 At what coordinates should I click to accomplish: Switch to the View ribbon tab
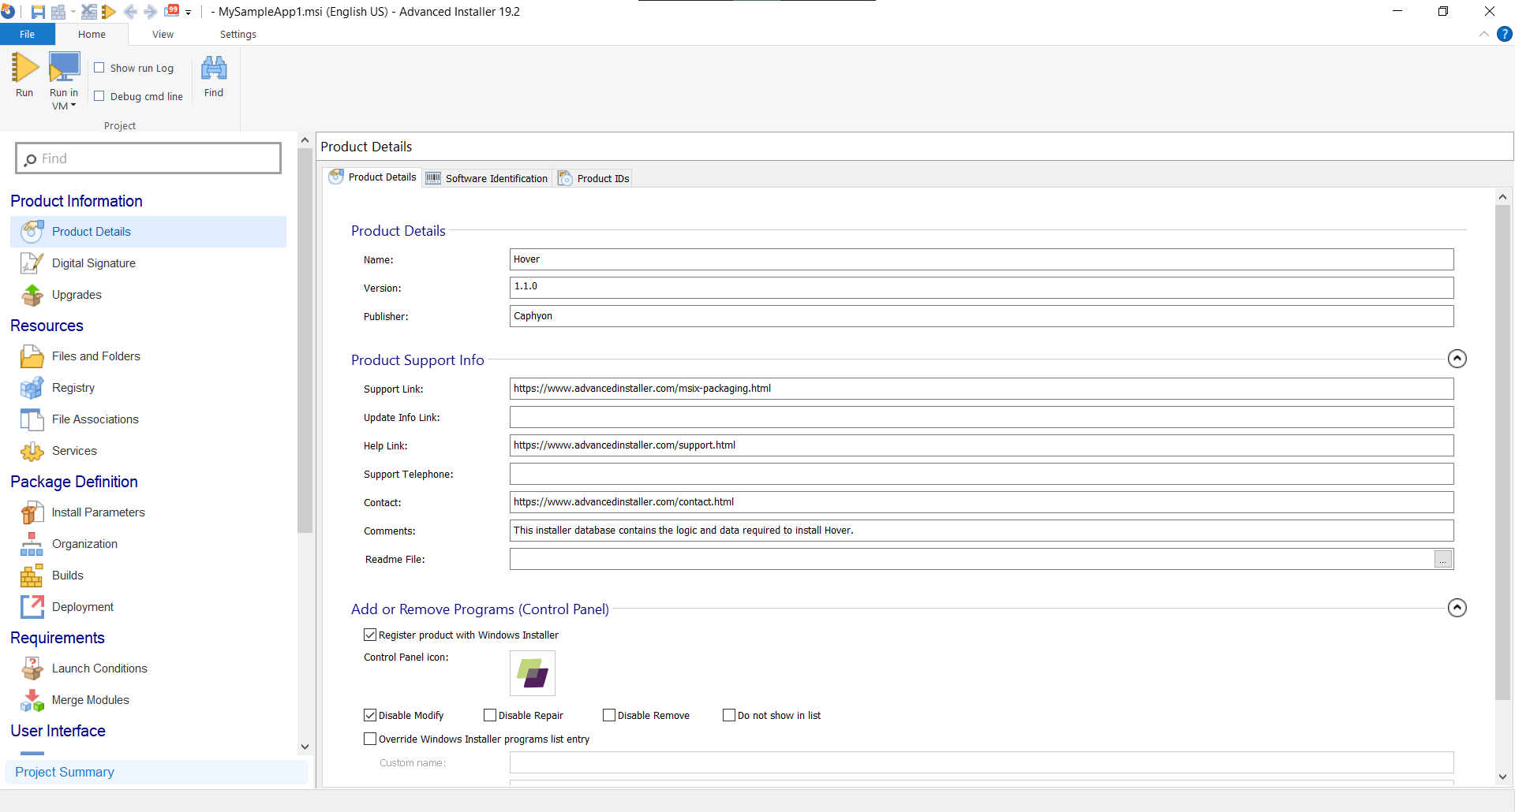tap(163, 35)
